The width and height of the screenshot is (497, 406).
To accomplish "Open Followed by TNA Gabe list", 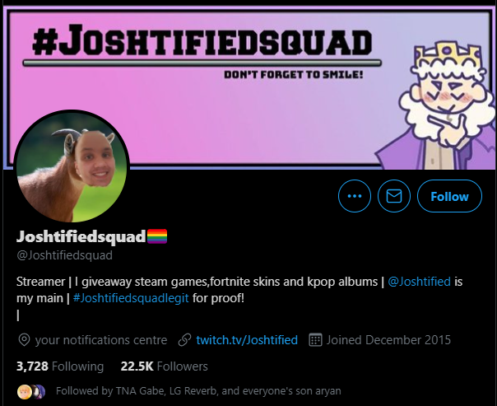I will point(198,391).
